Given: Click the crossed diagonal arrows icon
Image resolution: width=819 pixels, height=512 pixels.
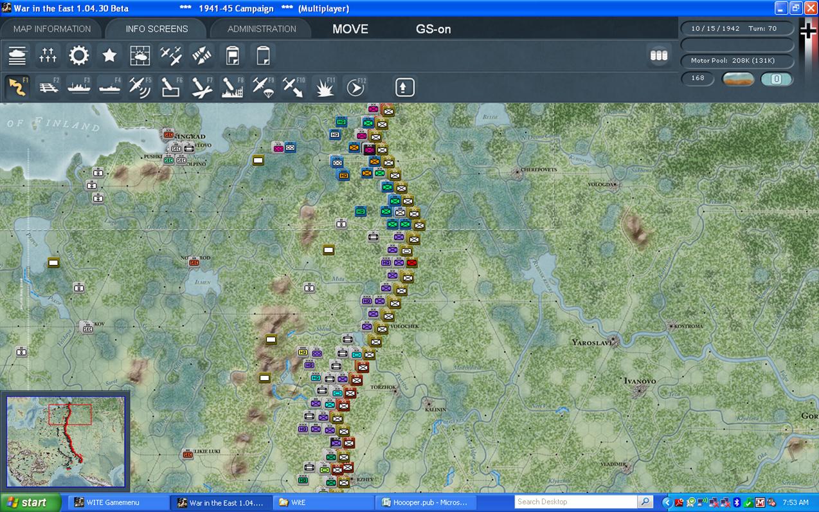Looking at the screenshot, I should [202, 55].
